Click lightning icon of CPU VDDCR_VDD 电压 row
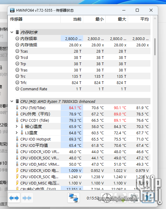This screenshot has width=166, height=209. point(17,170)
